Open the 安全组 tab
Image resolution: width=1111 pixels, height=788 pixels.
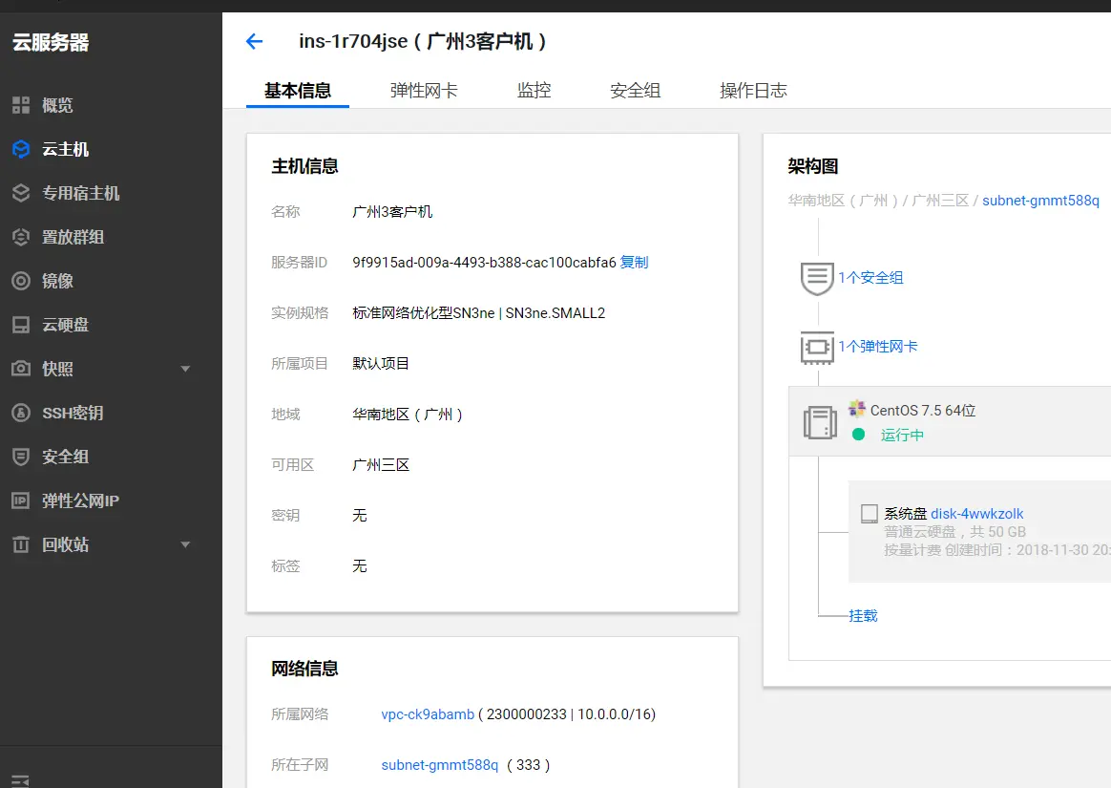(x=635, y=91)
